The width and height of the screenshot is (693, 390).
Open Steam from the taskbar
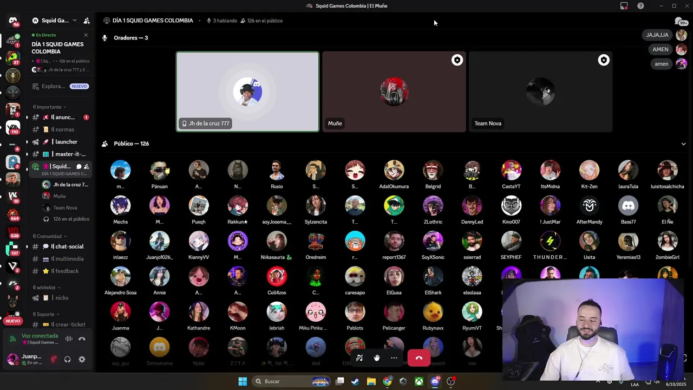(x=355, y=381)
